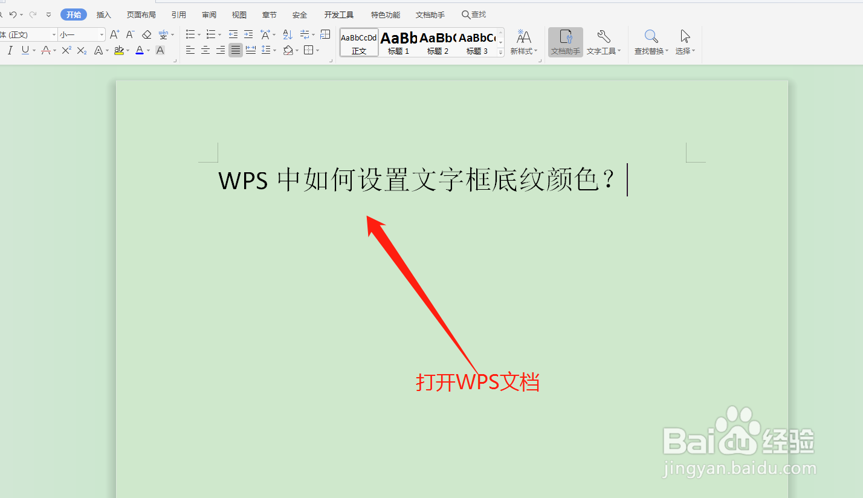Image resolution: width=863 pixels, height=498 pixels.
Task: Center align the text
Action: 205,50
